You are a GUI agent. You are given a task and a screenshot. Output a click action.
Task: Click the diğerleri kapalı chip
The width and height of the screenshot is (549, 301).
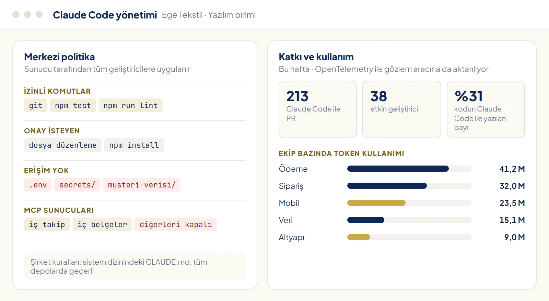coord(176,224)
